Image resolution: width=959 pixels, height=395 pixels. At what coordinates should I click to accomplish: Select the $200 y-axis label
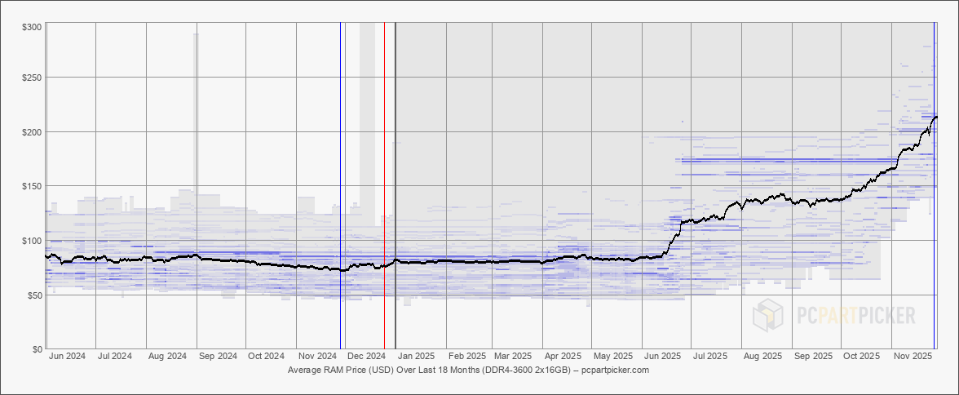(32, 131)
